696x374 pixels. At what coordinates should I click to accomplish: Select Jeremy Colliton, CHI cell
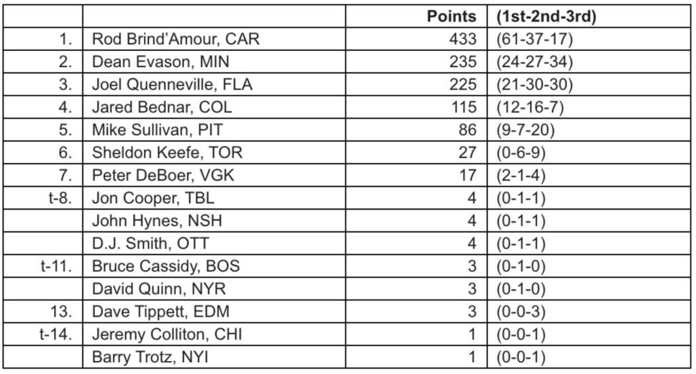pyautogui.click(x=167, y=334)
